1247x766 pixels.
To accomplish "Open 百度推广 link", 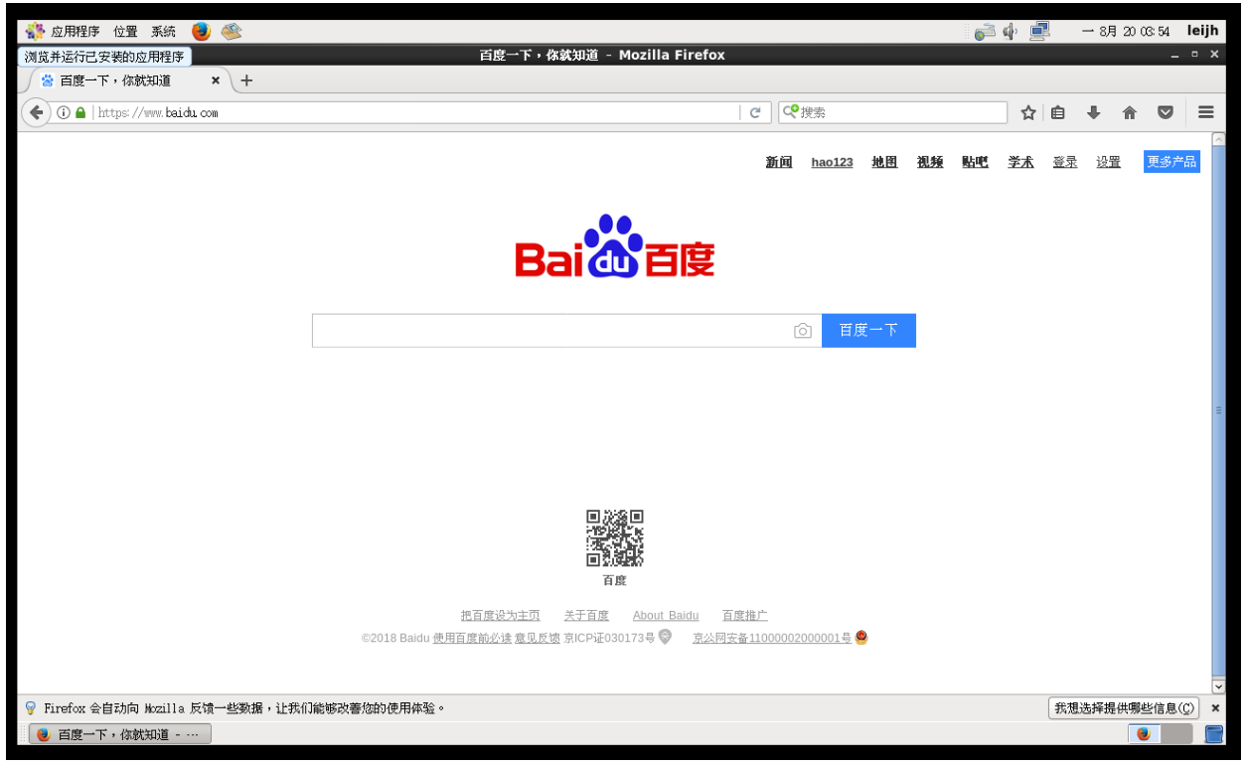I will tap(745, 616).
